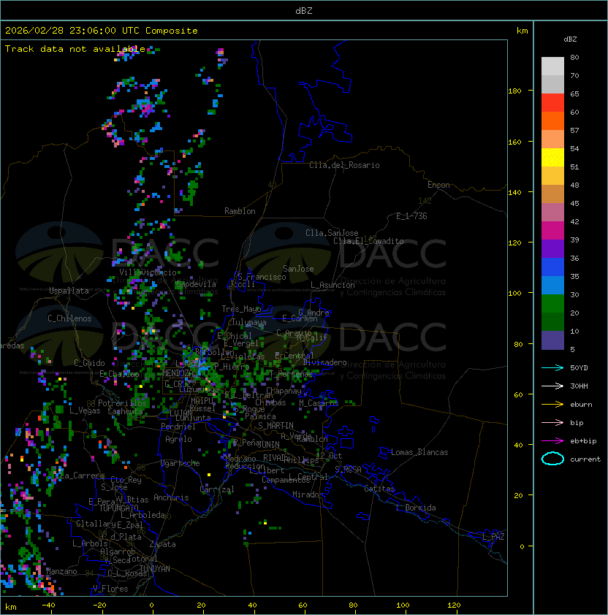Viewport: 608px width, 615px height.
Task: Select the orange 57-60 dBZ swatch
Action: click(552, 121)
